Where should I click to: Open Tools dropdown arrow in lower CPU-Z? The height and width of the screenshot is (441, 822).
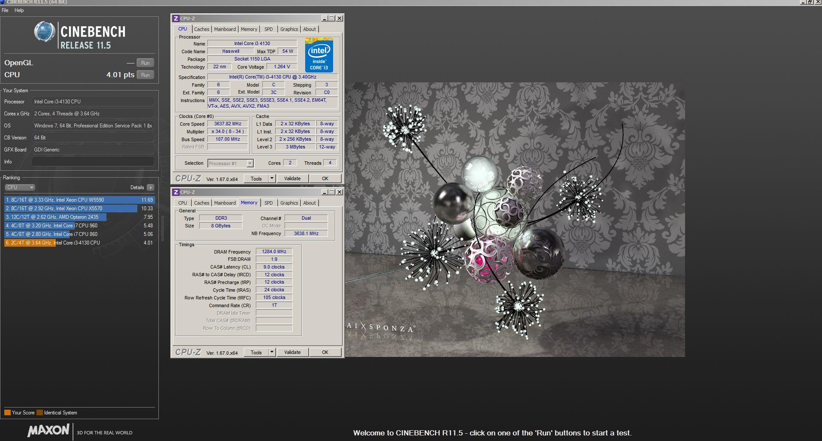click(272, 353)
